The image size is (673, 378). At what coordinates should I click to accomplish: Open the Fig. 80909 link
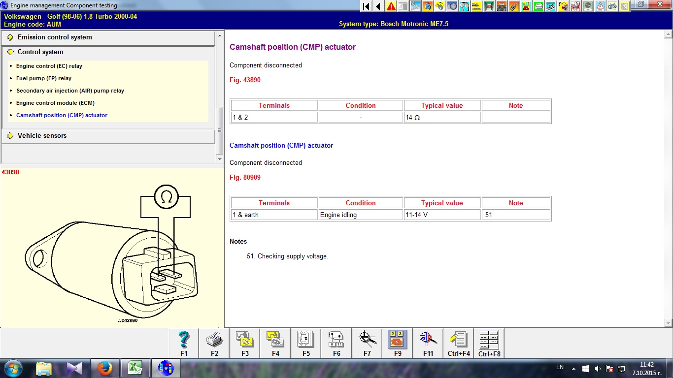(x=245, y=178)
